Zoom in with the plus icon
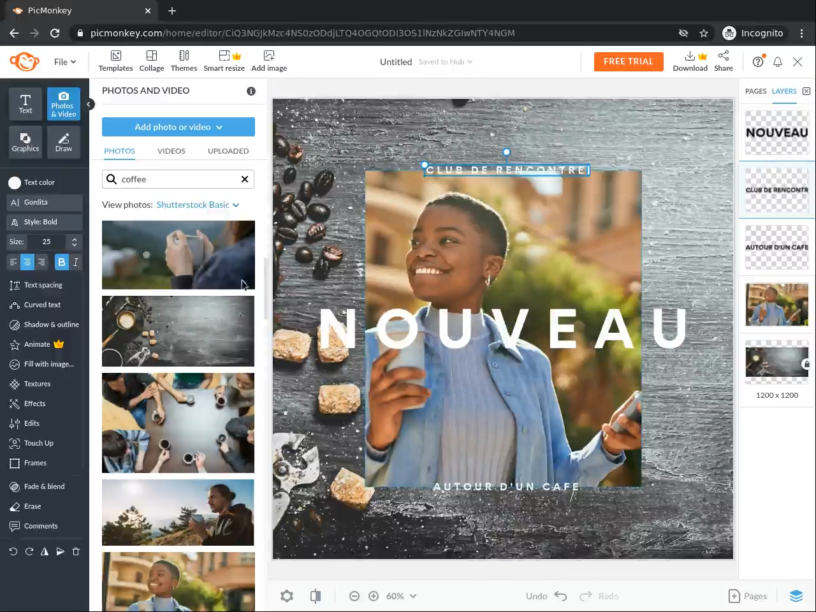Viewport: 816px width, 612px height. click(x=374, y=596)
